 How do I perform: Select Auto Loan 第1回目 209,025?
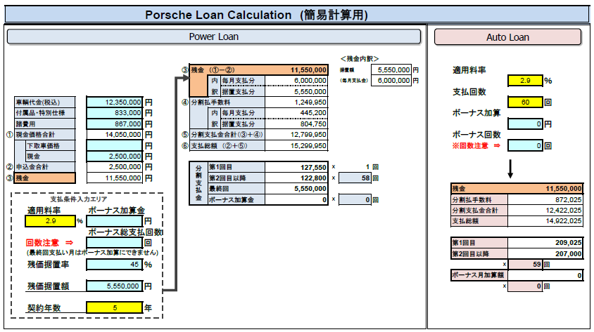coord(545,242)
